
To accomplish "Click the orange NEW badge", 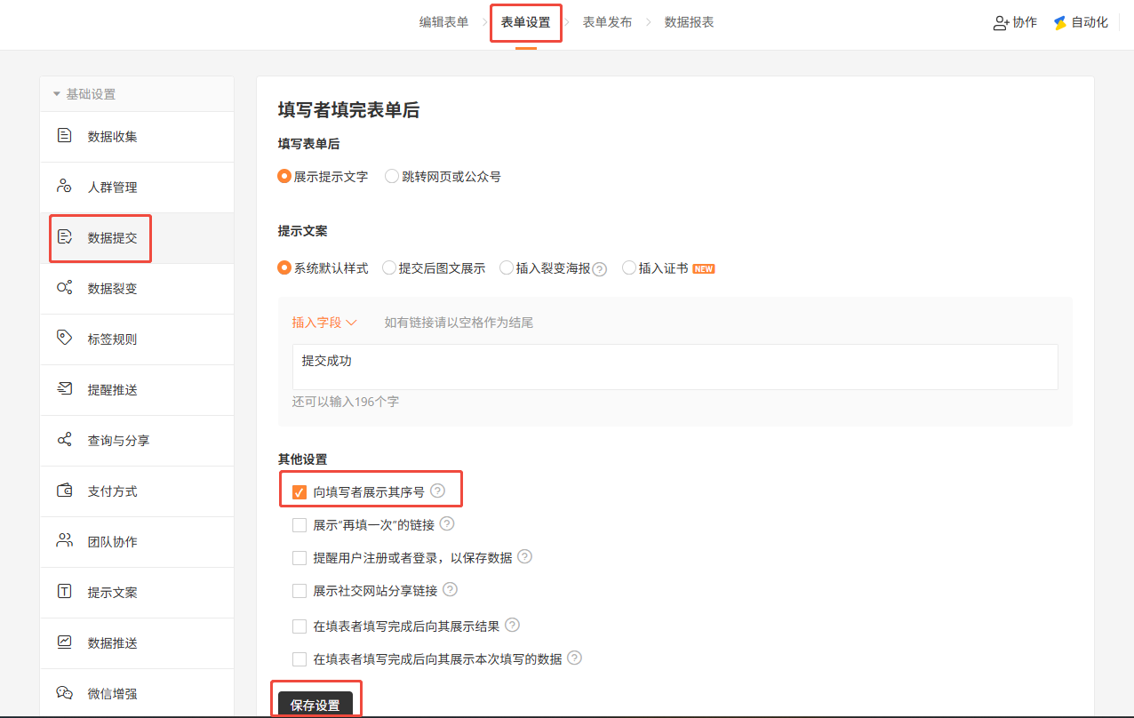I will [704, 268].
